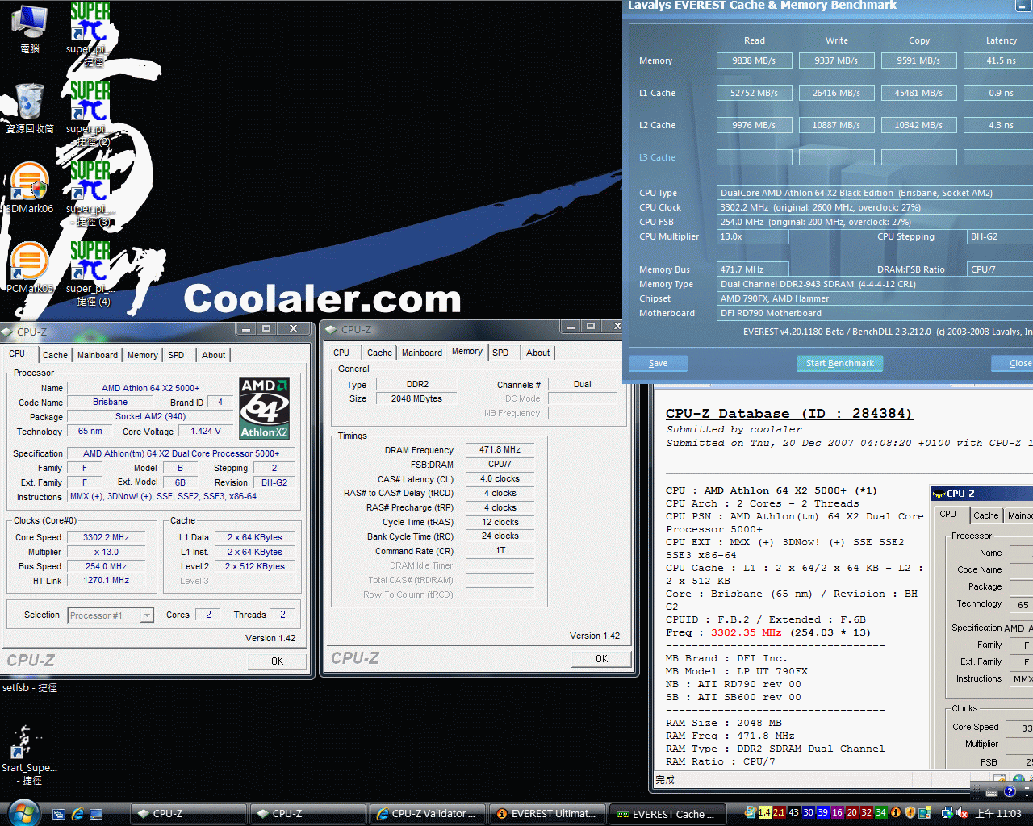The height and width of the screenshot is (826, 1033).
Task: Open the super_pi 捷徑 (4) shortcut
Action: tap(90, 273)
